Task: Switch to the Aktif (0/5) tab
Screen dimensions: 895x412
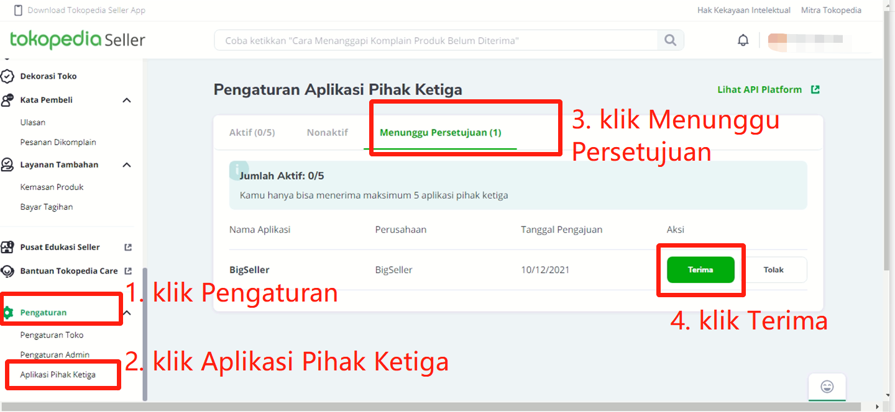Action: tap(252, 132)
